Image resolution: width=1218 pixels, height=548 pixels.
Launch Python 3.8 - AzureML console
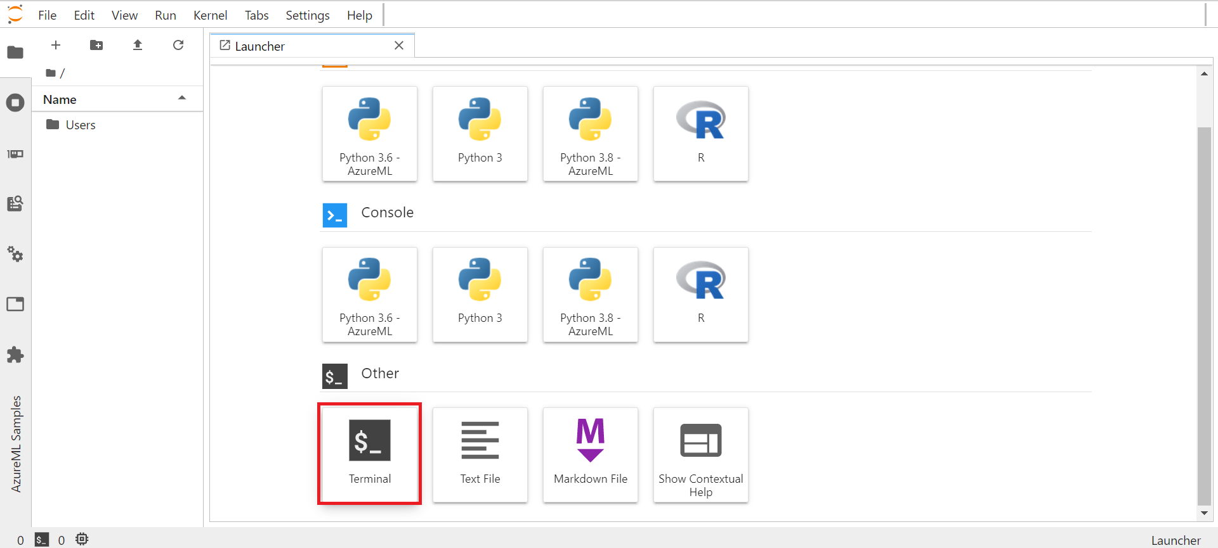click(591, 295)
